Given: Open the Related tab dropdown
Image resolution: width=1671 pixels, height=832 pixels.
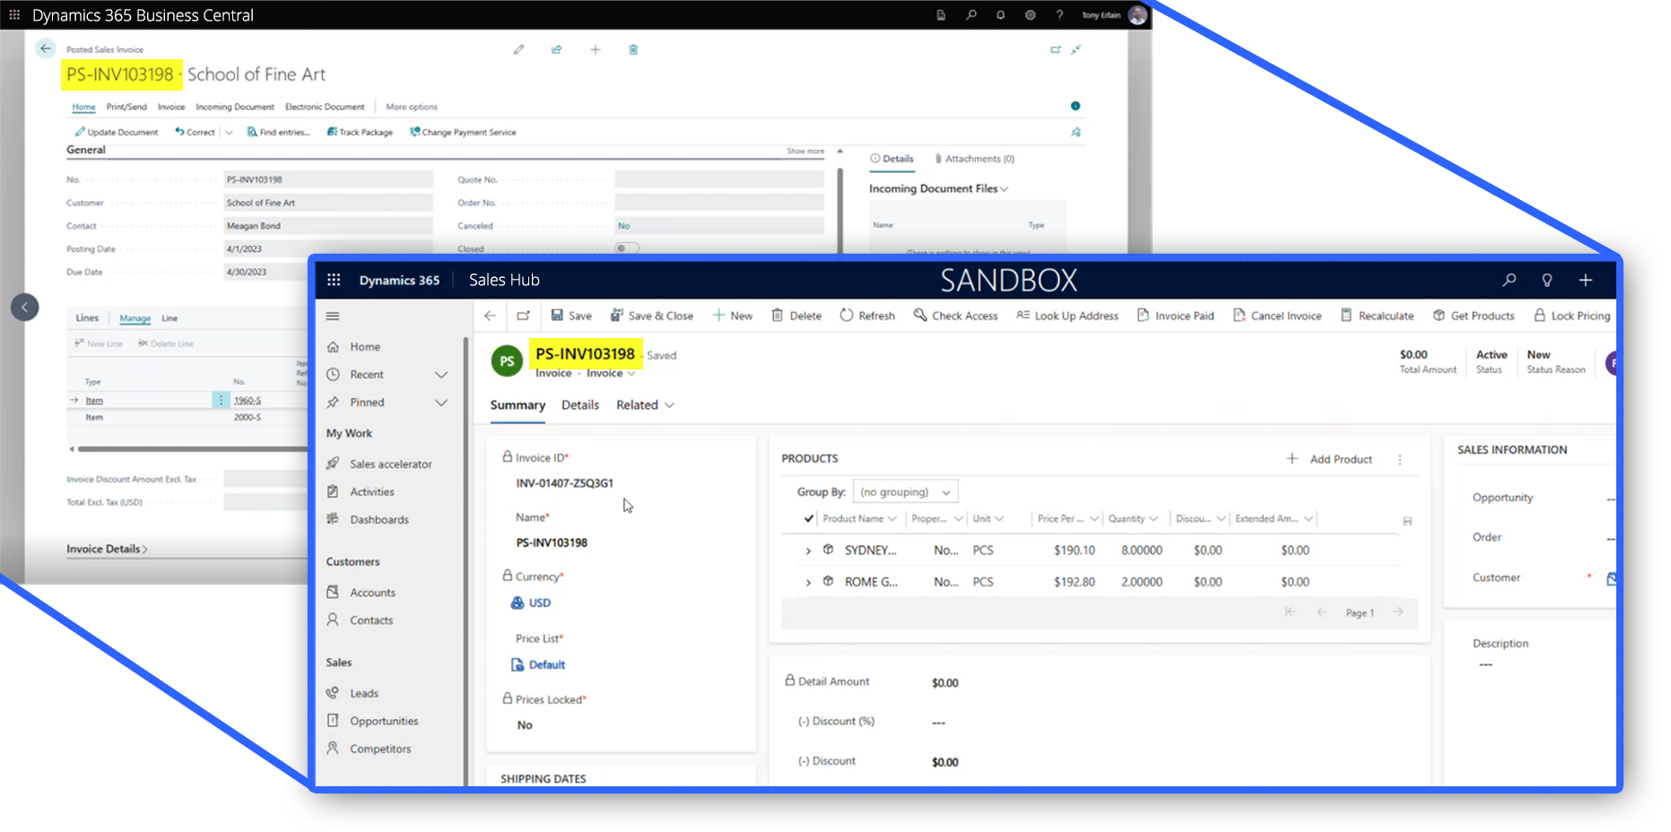Looking at the screenshot, I should coord(645,405).
